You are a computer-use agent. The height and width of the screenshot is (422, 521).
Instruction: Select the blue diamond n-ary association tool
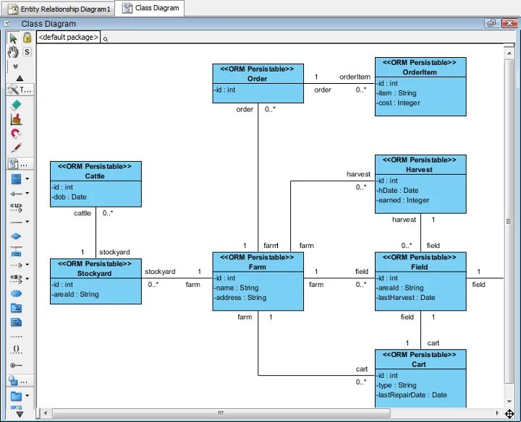coord(16,236)
